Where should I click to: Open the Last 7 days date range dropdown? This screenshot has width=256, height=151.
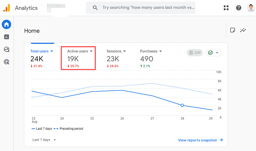tap(44, 140)
